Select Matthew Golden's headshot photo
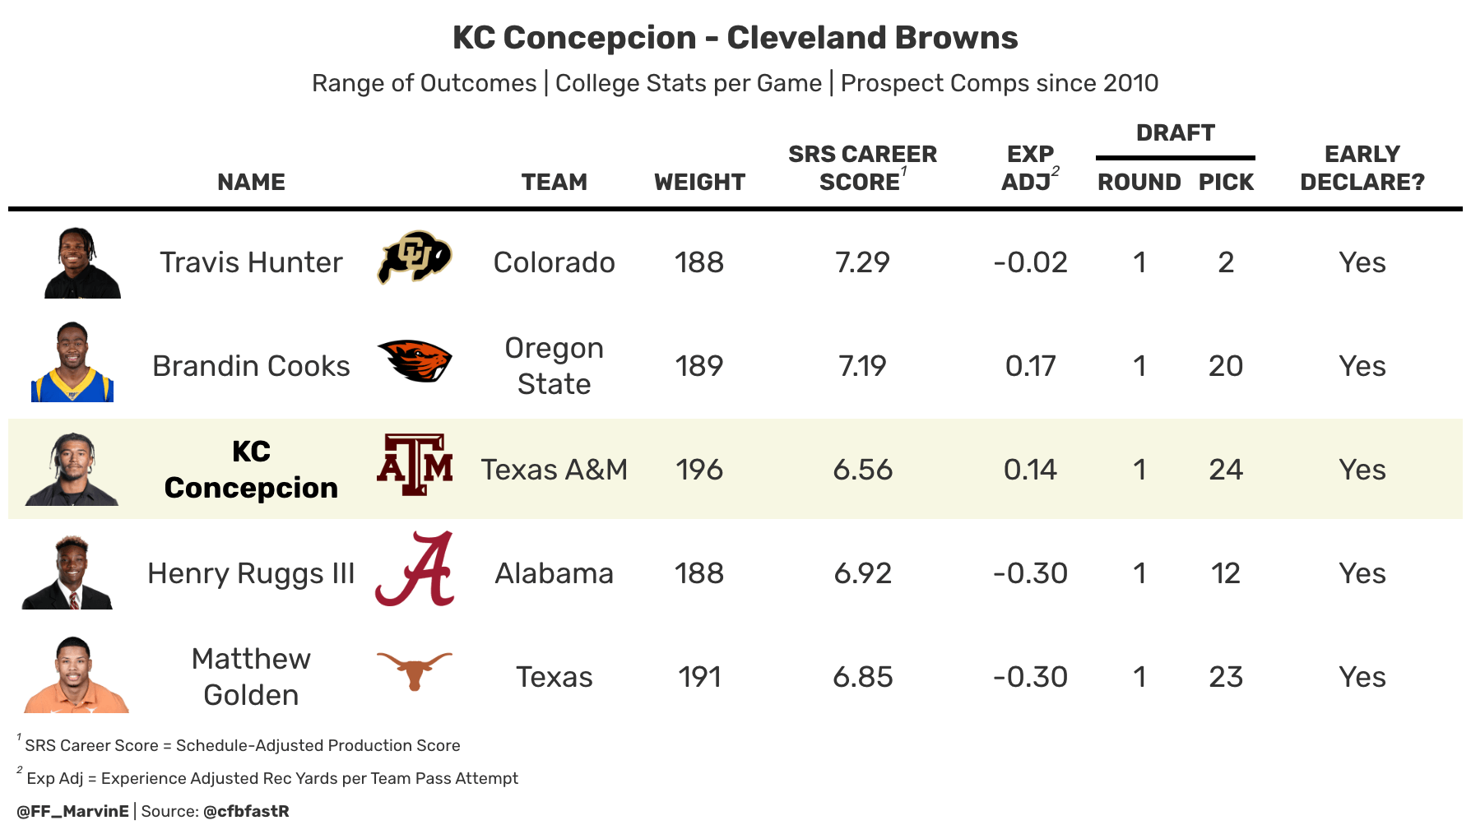 click(76, 674)
